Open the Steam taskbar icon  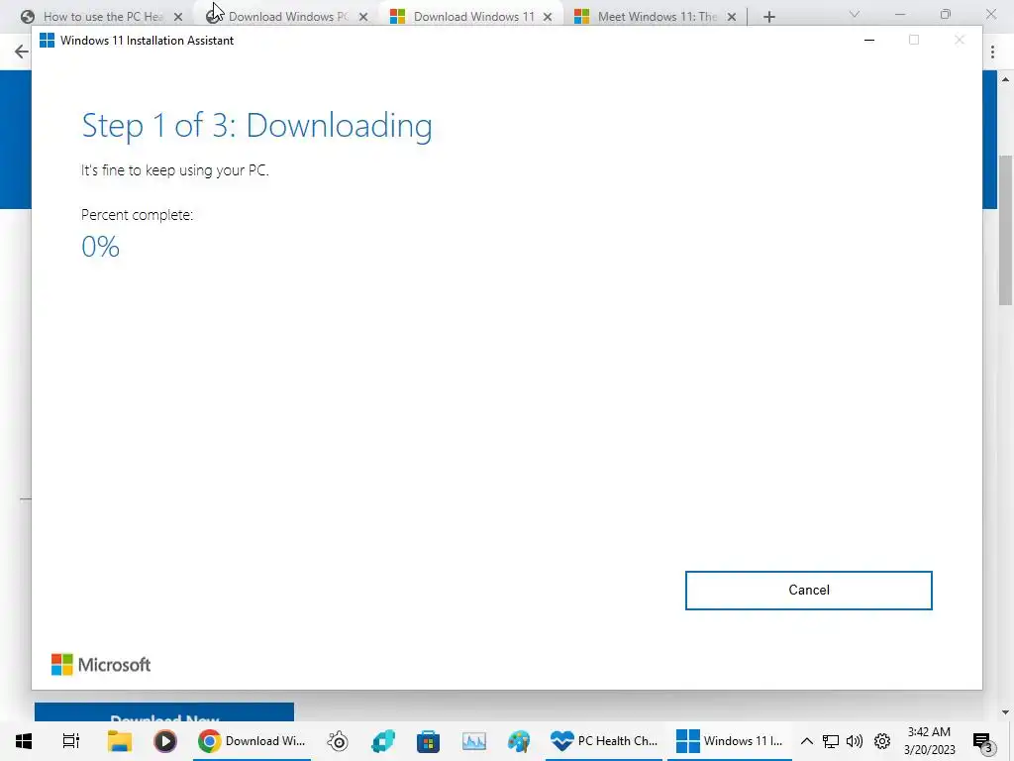pyautogui.click(x=338, y=741)
